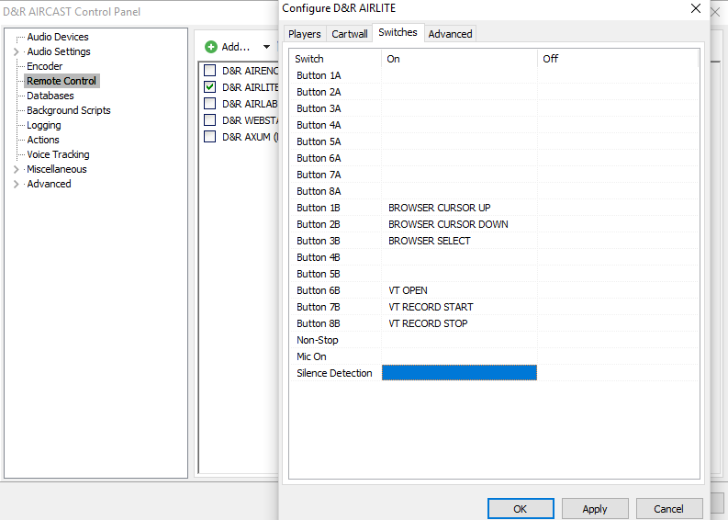728x520 pixels.
Task: Click the green Add plus icon
Action: coord(211,47)
